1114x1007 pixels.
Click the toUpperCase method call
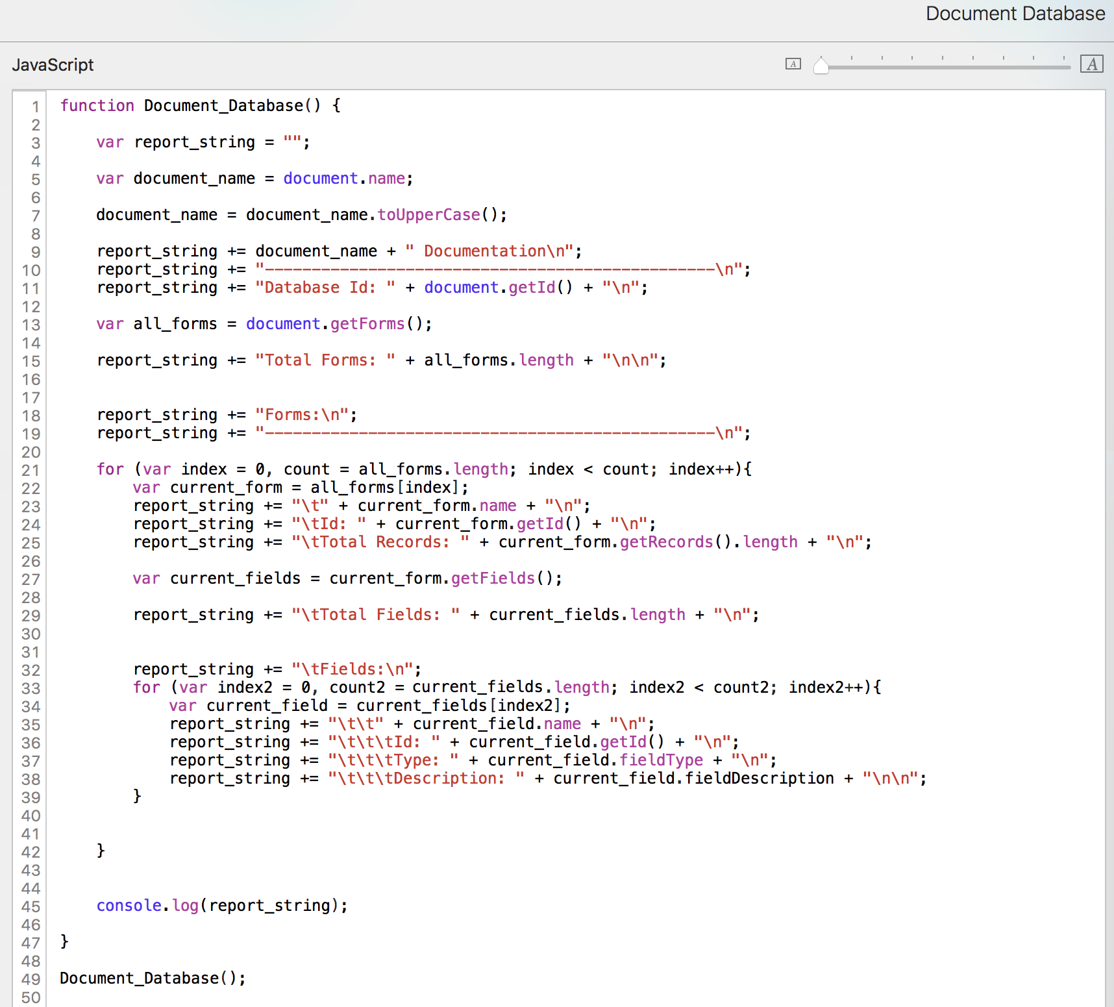click(428, 215)
